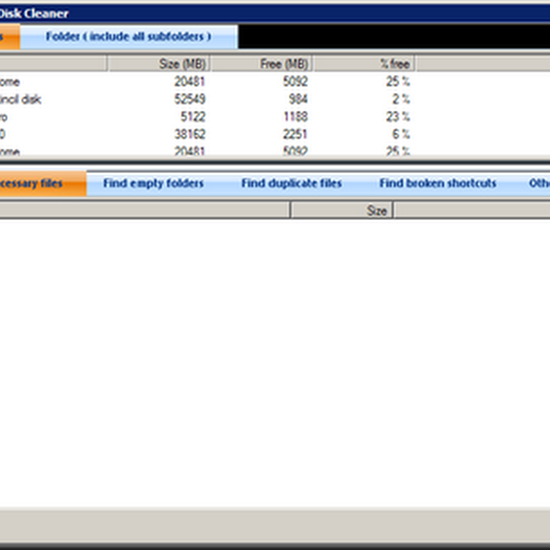The width and height of the screenshot is (550, 550).
Task: Click the "Size" header in the results list
Action: click(x=342, y=210)
